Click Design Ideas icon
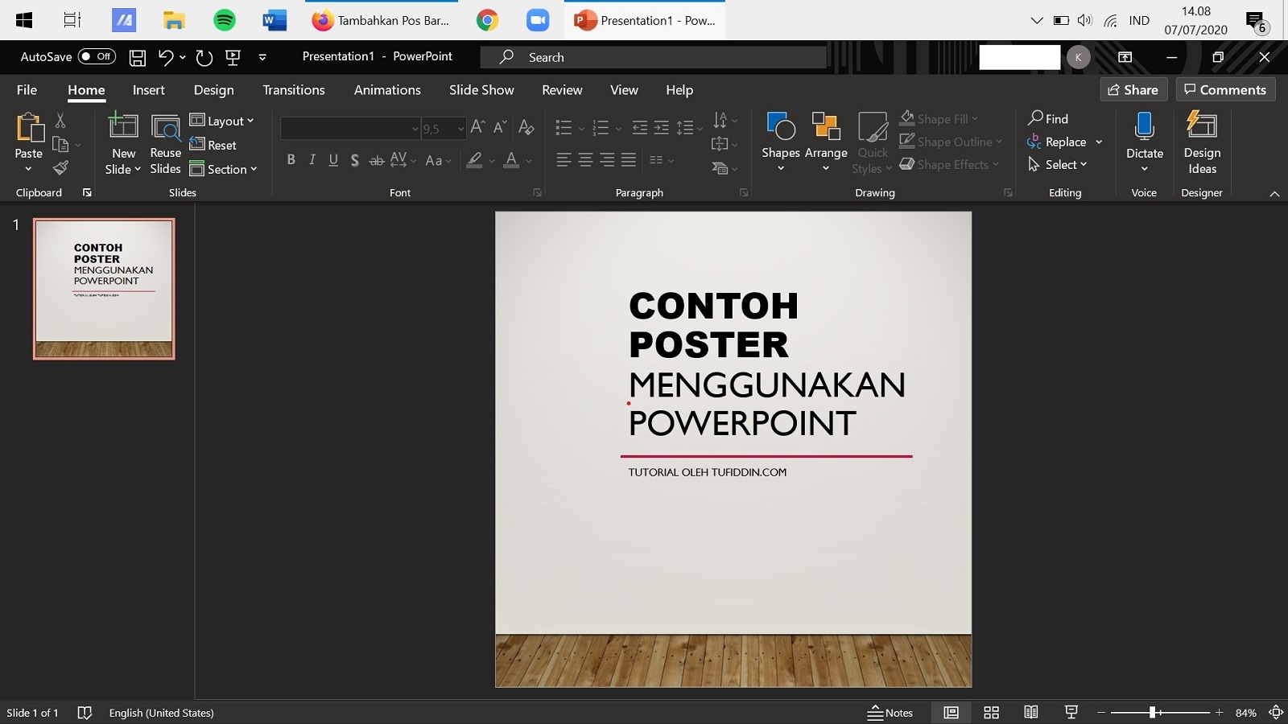The width and height of the screenshot is (1288, 724). point(1202,126)
